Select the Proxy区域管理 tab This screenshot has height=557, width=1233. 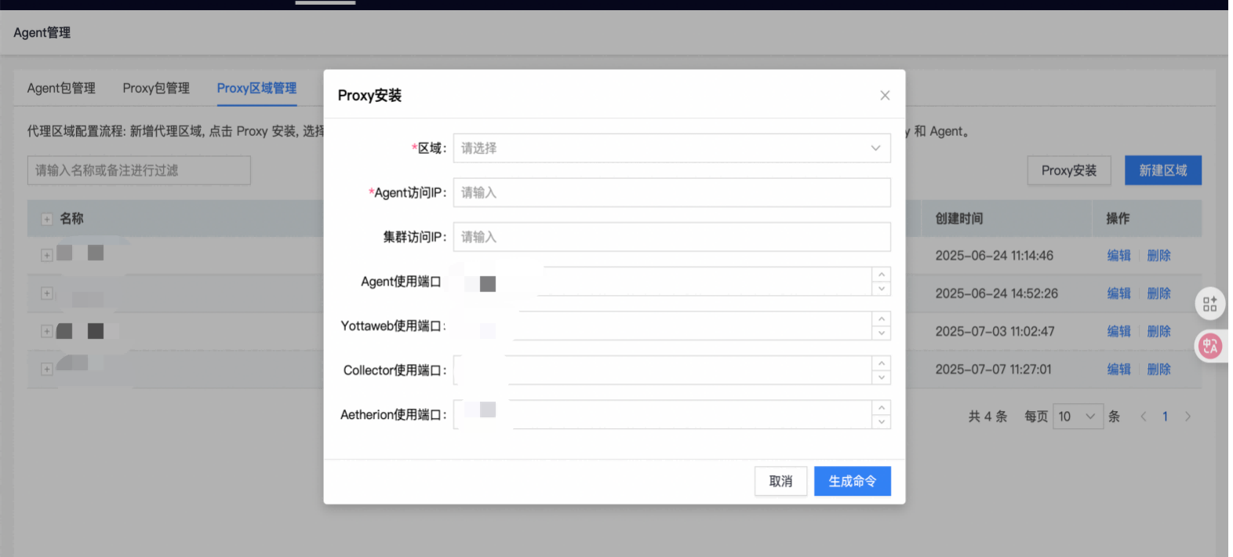[256, 88]
